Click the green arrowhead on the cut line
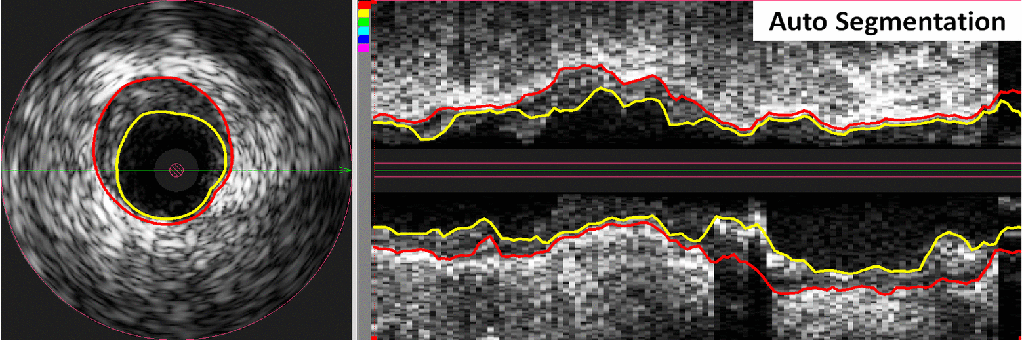The width and height of the screenshot is (1022, 340). coord(345,170)
